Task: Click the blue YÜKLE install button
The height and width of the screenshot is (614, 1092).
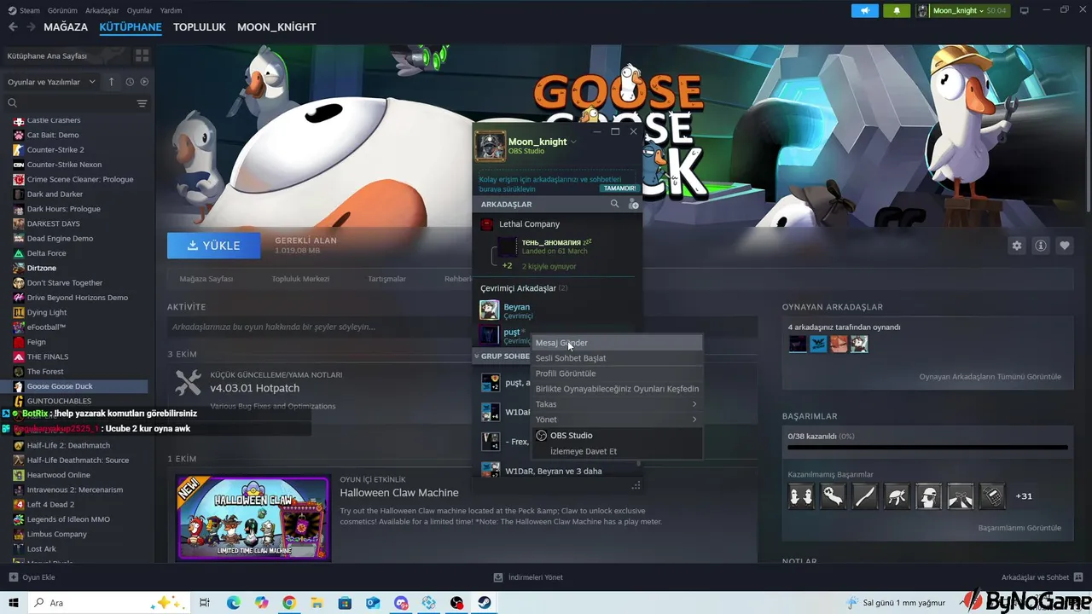Action: coord(214,246)
